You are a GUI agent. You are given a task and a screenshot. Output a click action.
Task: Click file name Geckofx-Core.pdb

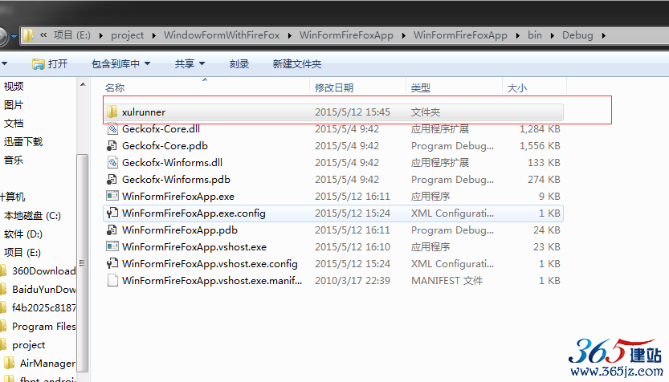click(165, 146)
